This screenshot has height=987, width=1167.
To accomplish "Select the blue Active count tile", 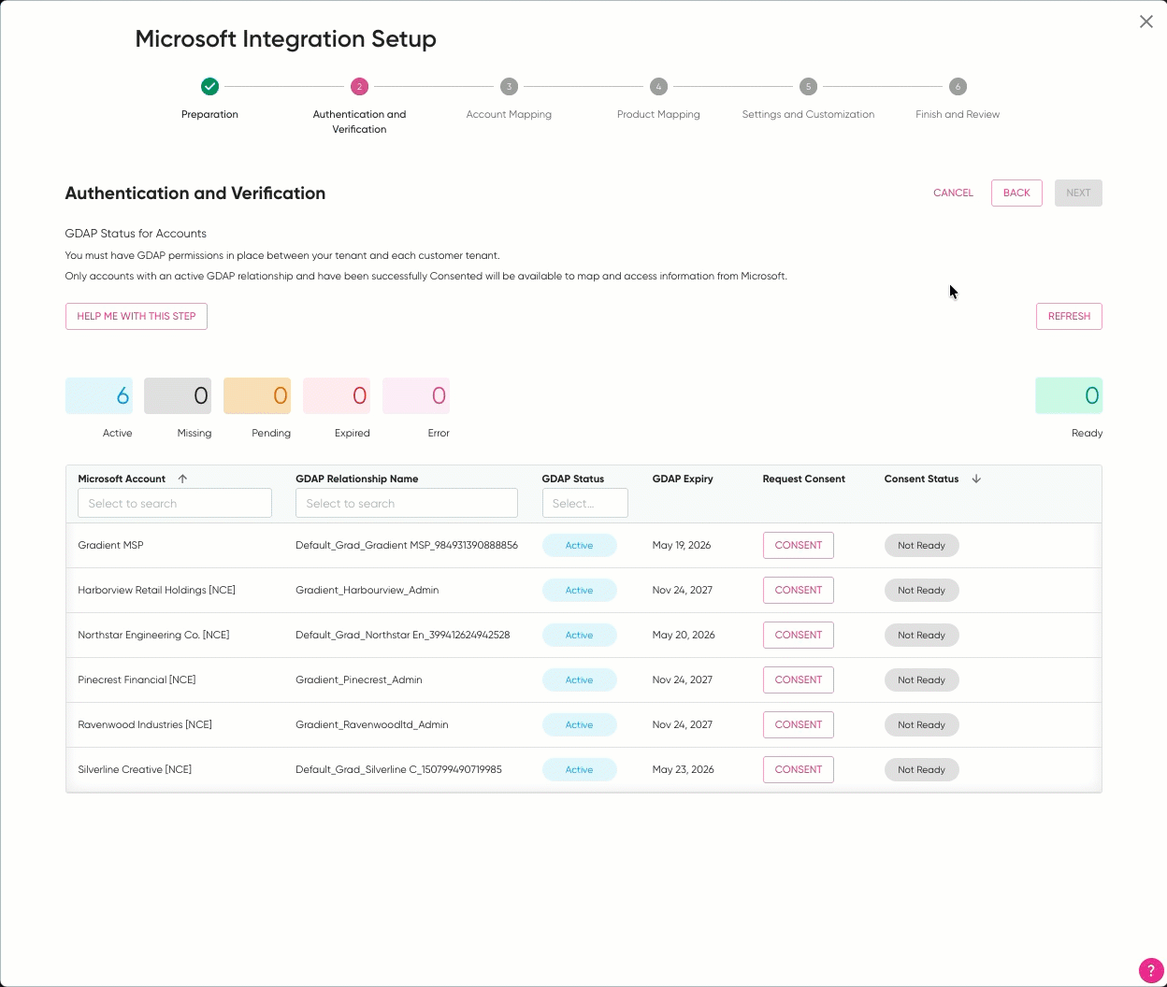I will [99, 396].
